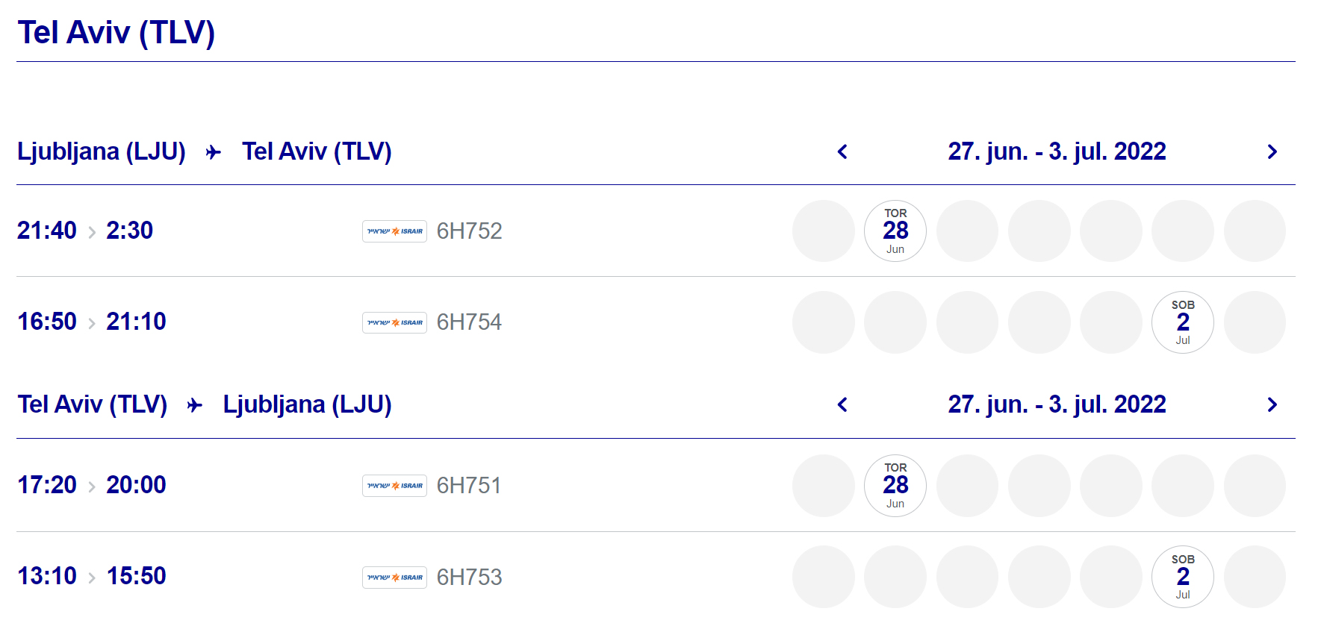
Task: Click the 21:40 departure time
Action: click(x=47, y=231)
